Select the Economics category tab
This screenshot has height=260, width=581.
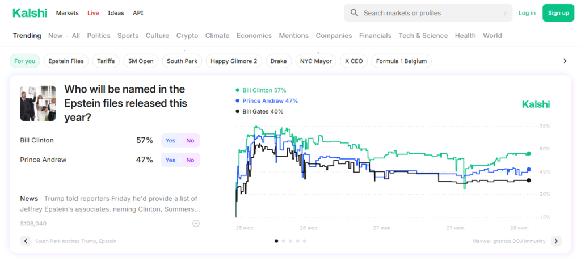tap(254, 36)
